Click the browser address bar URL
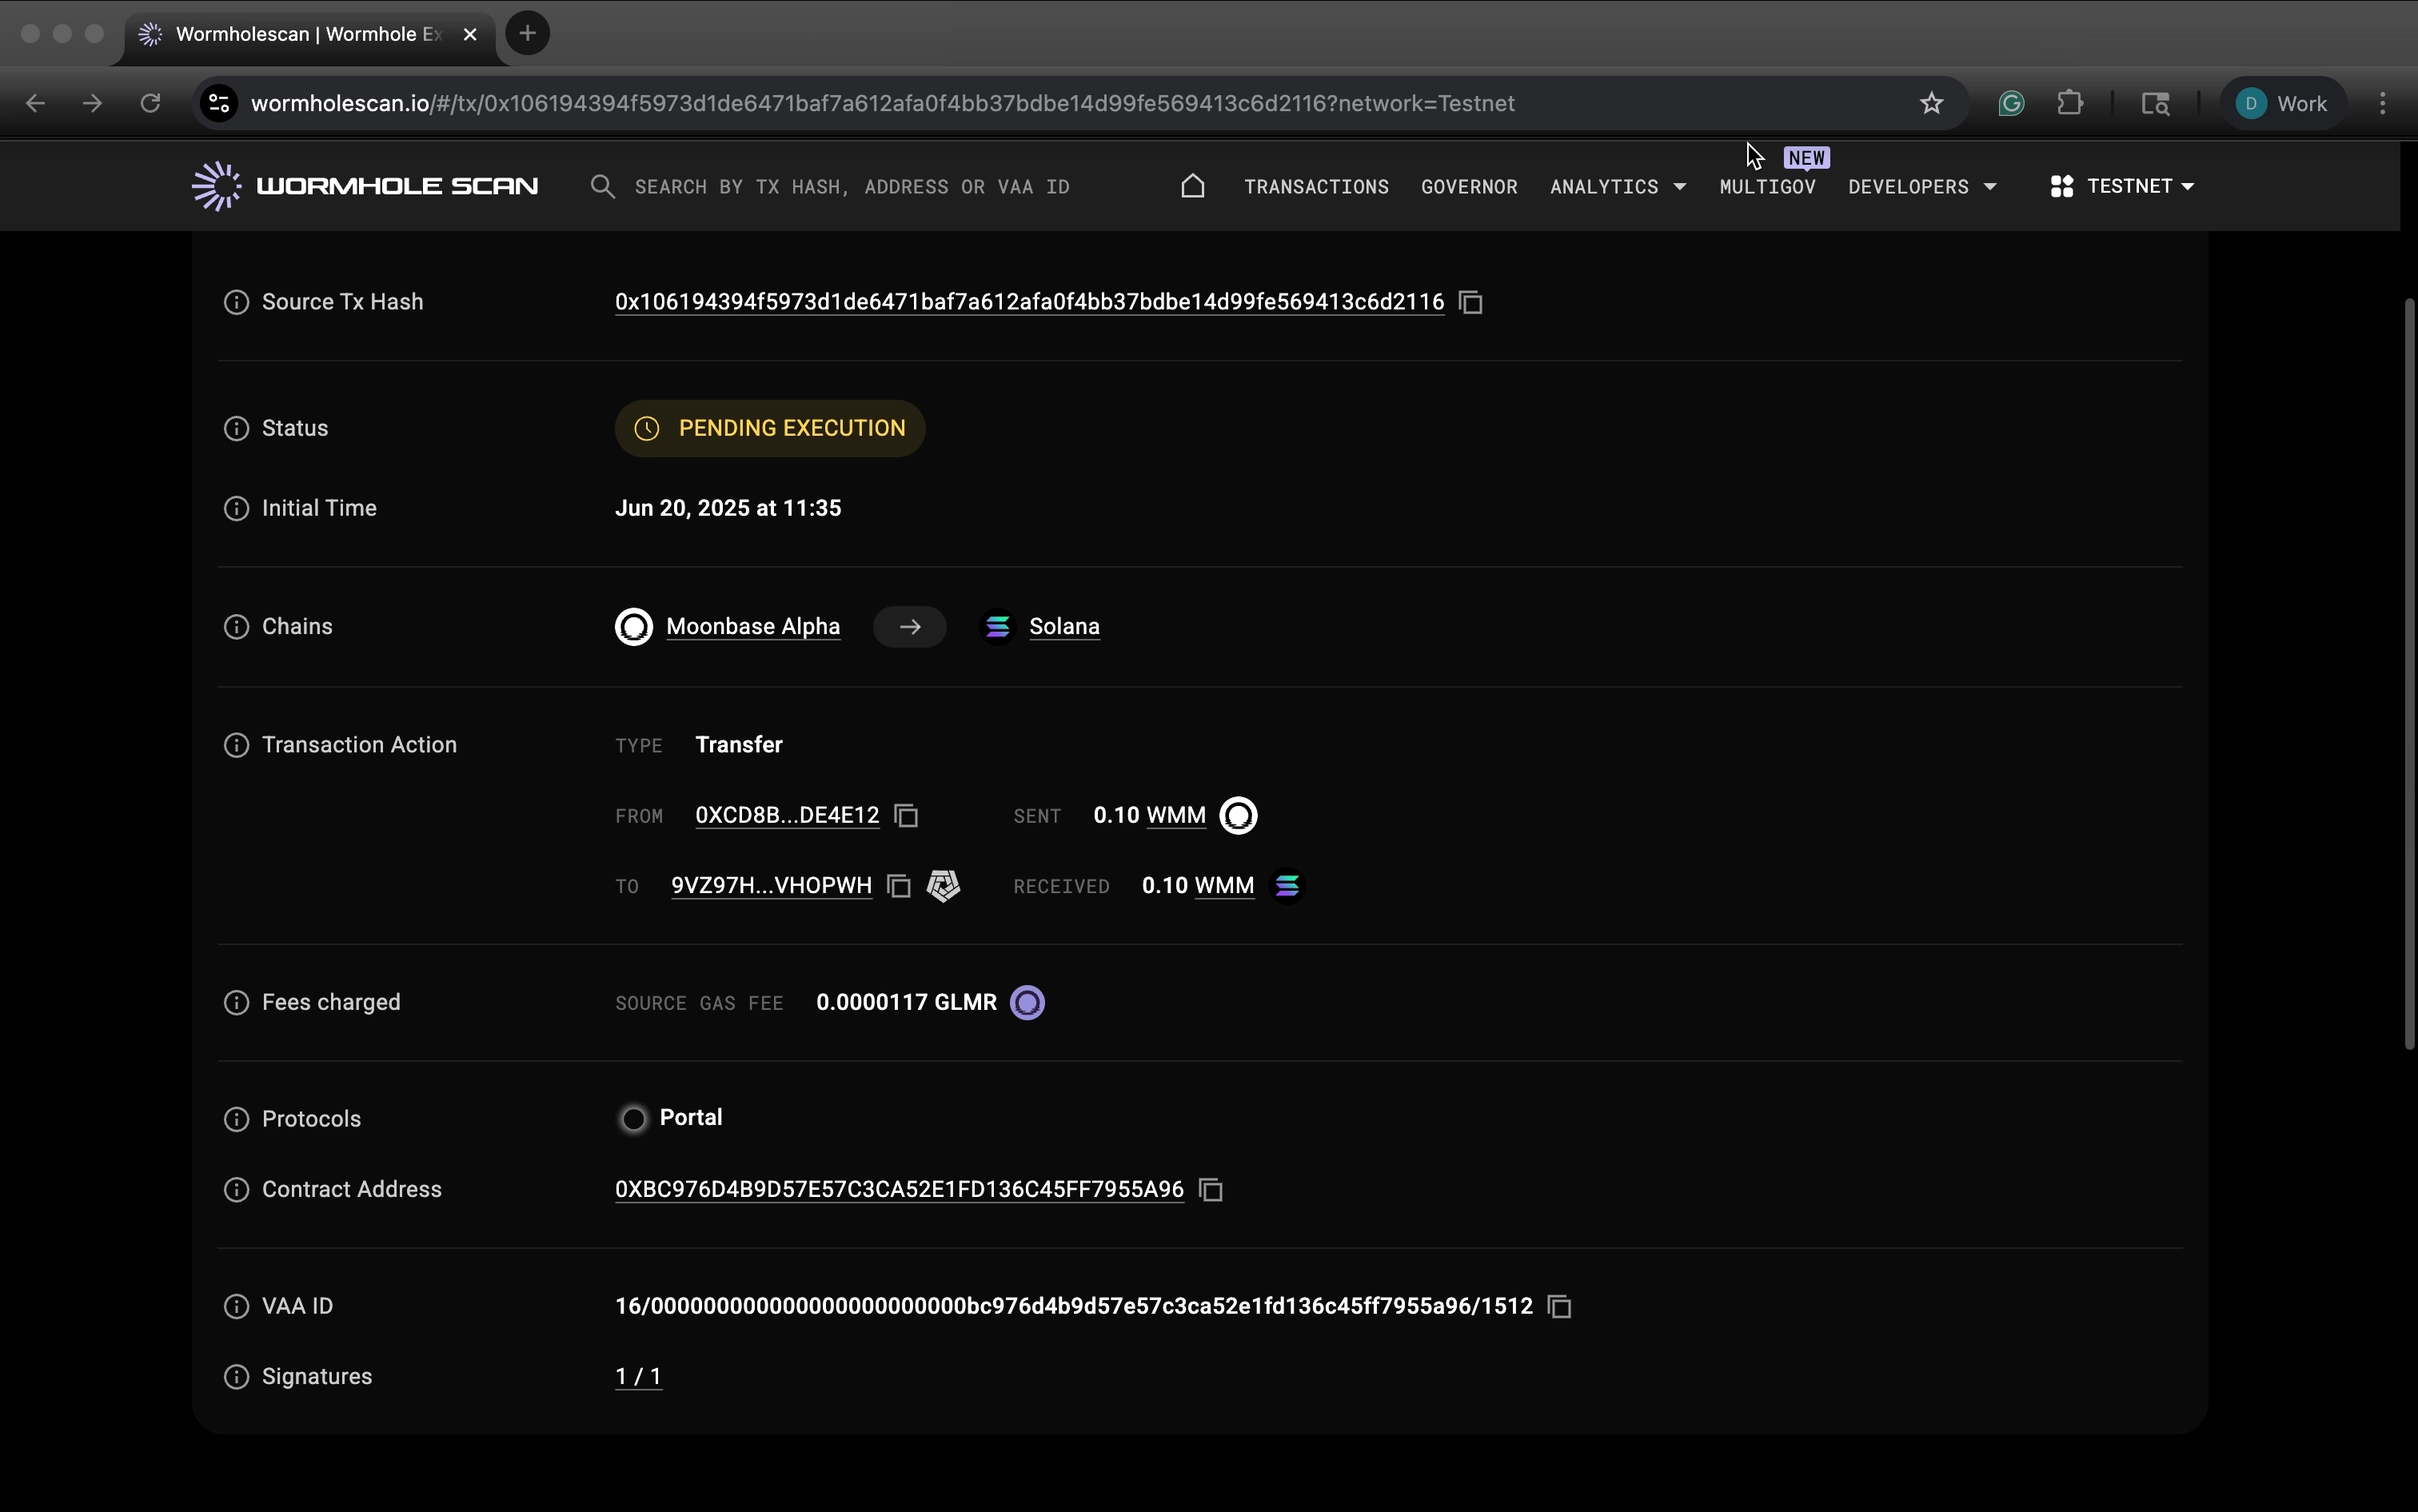 pos(882,103)
